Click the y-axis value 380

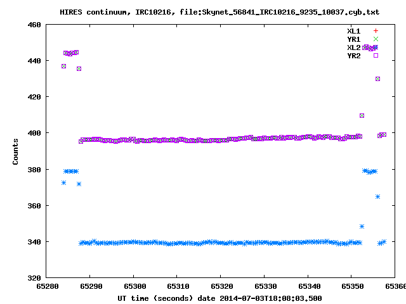tap(34, 170)
